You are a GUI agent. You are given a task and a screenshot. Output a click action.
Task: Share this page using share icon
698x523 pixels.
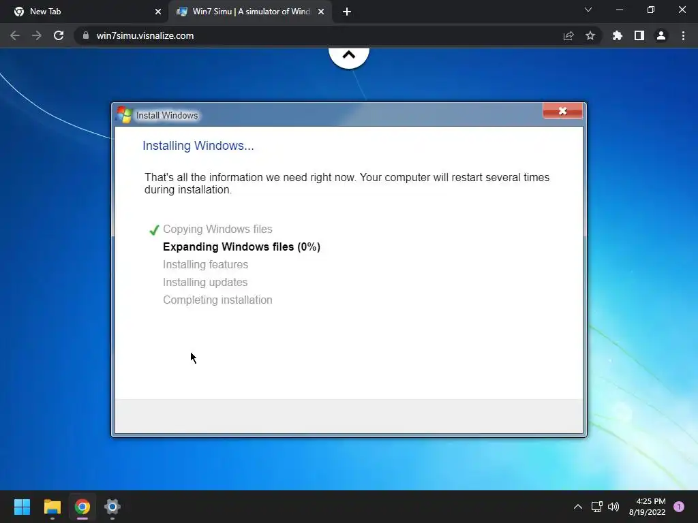[x=568, y=35]
